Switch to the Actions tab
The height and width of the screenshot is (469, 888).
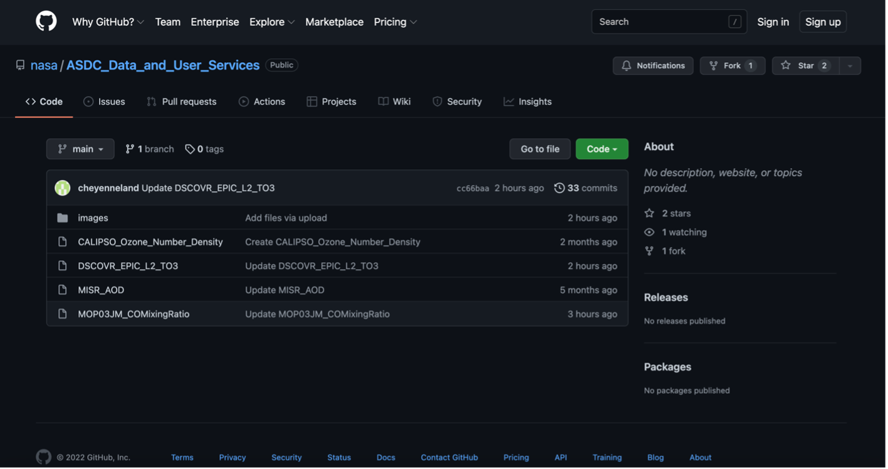(x=262, y=102)
